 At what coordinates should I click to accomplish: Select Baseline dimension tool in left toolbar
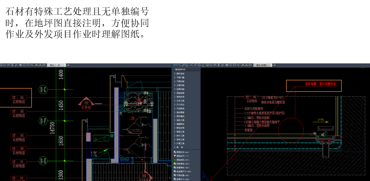point(5,65)
